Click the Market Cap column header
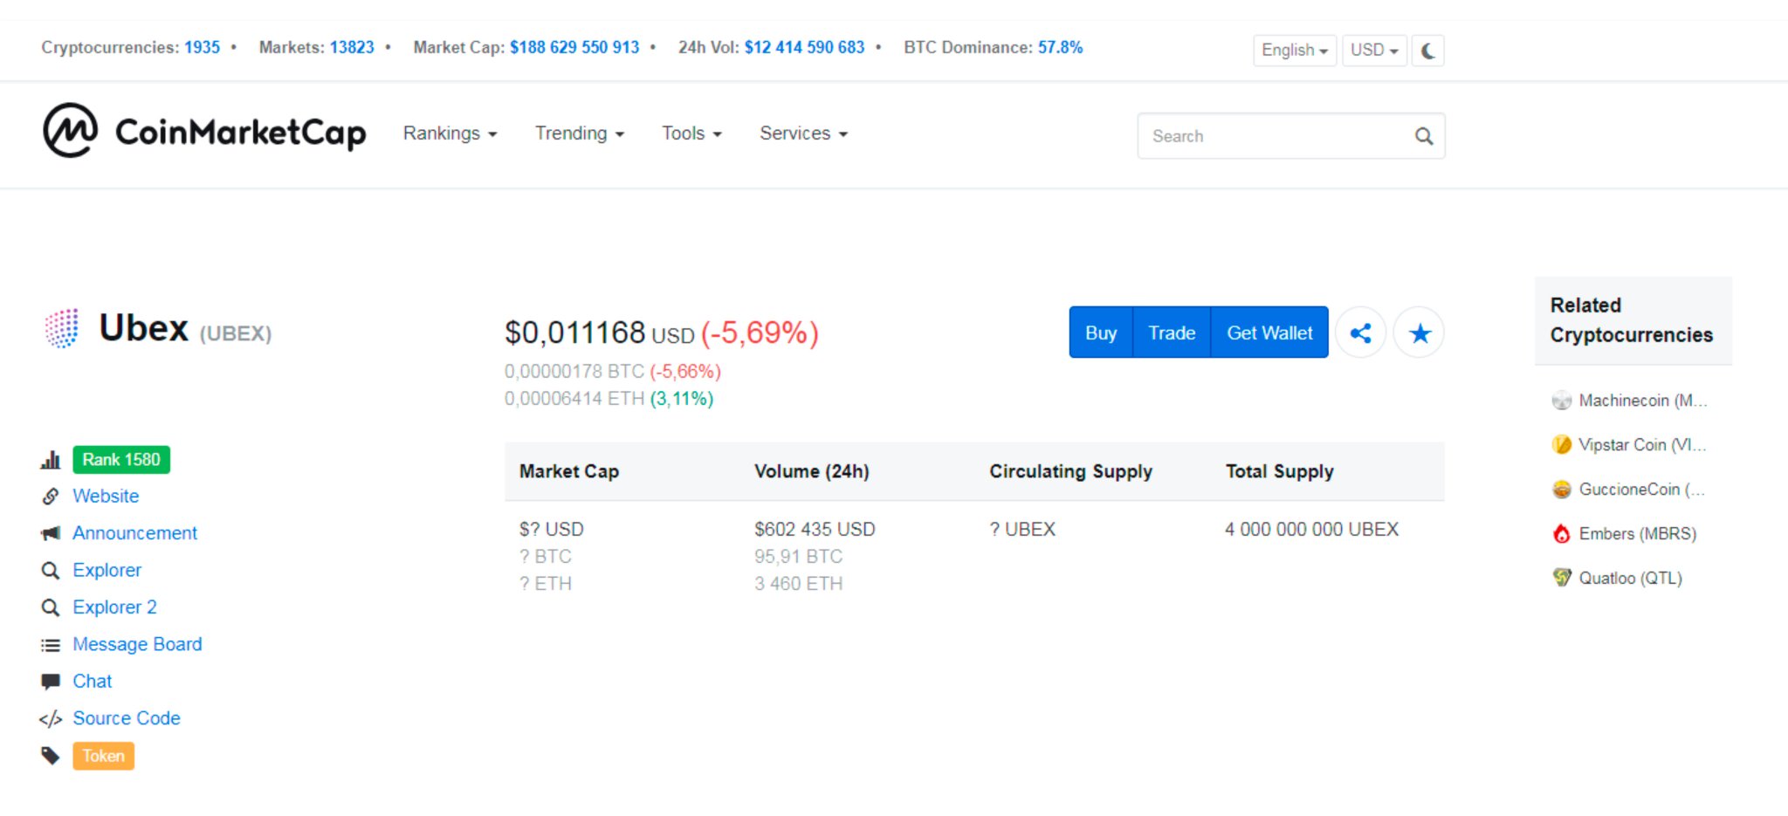The height and width of the screenshot is (816, 1788). pyautogui.click(x=568, y=471)
